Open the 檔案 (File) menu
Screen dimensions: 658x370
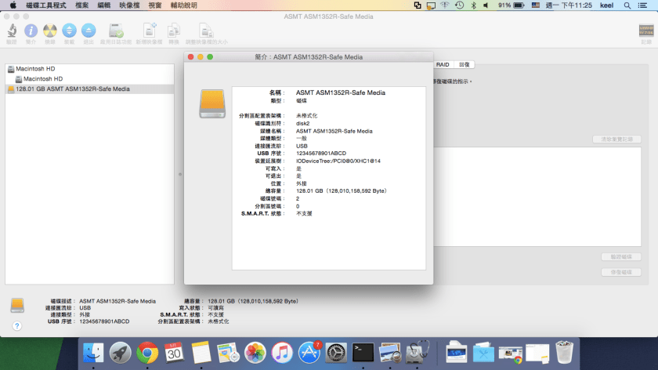click(x=82, y=5)
